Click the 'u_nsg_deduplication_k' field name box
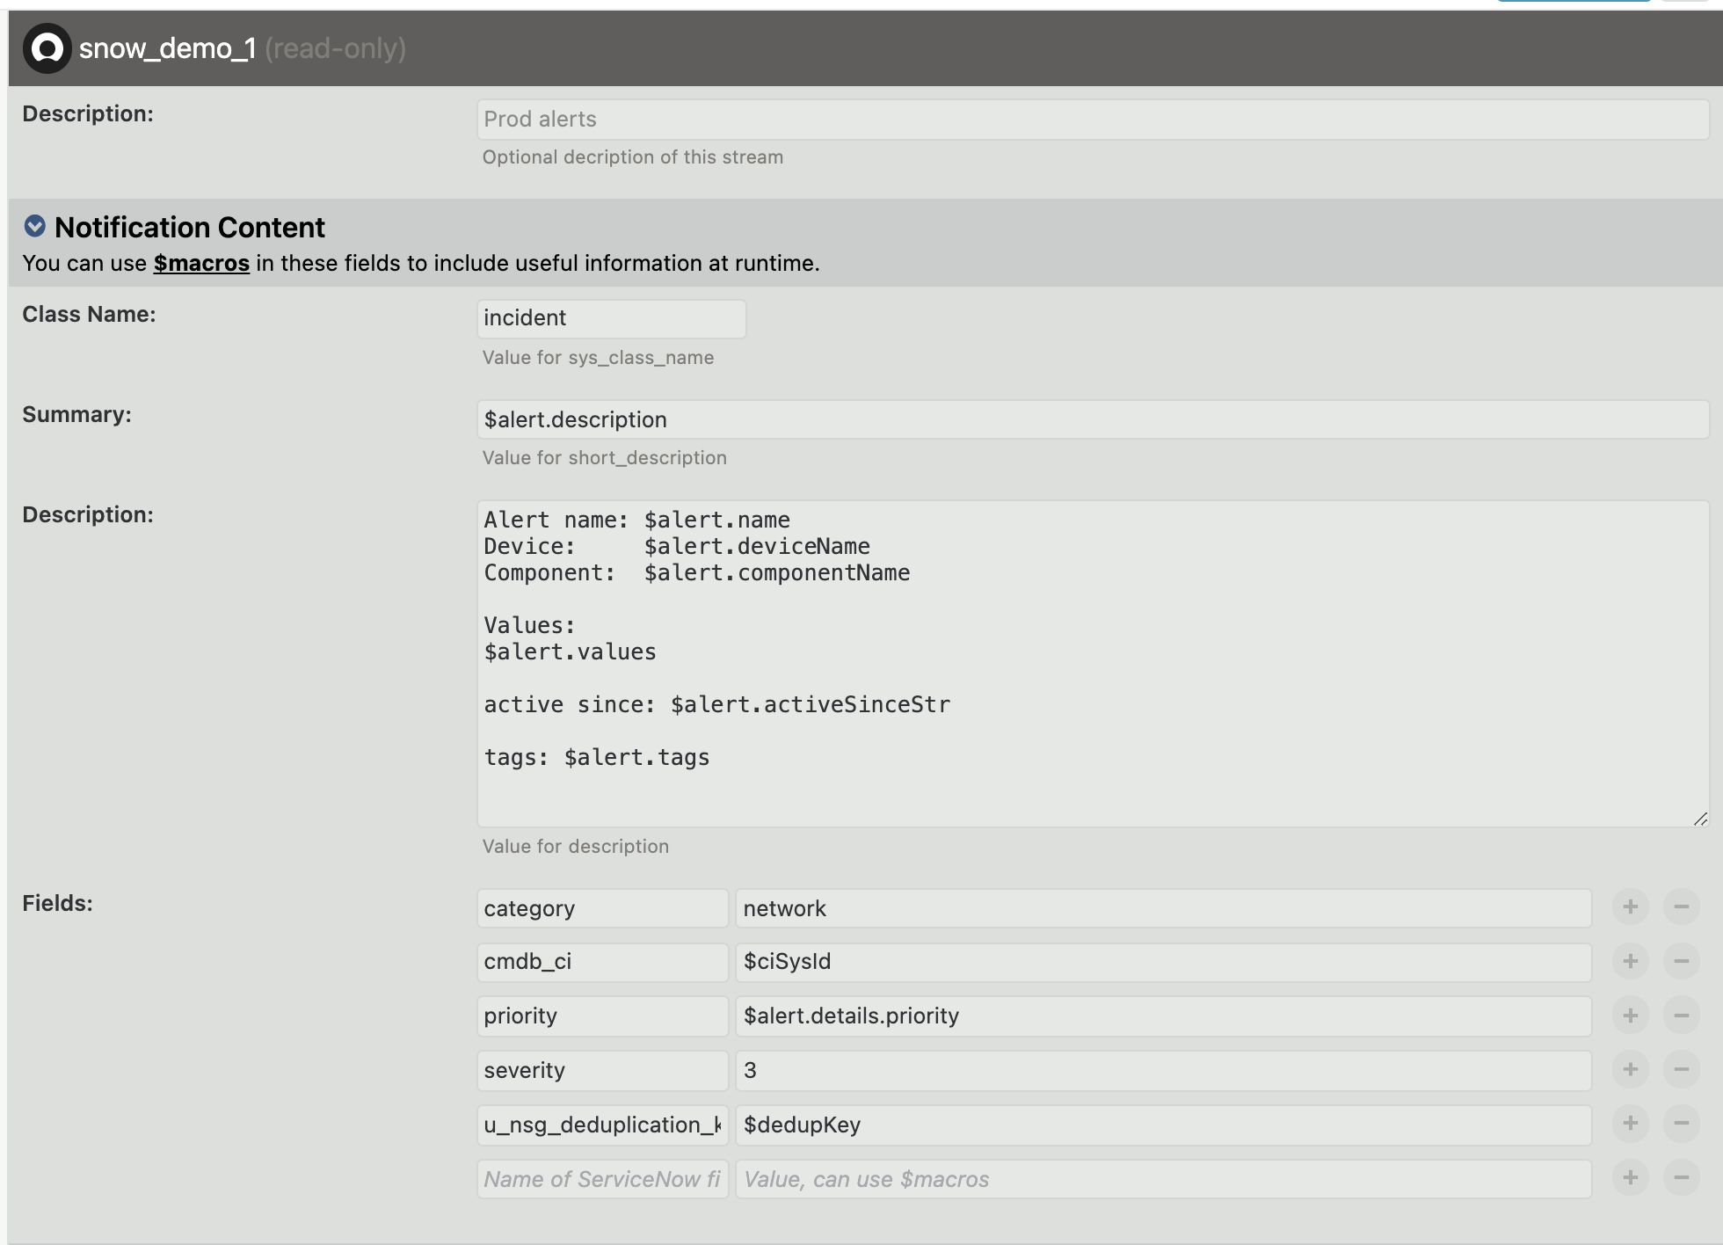Viewport: 1723px width, 1245px height. pos(602,1125)
